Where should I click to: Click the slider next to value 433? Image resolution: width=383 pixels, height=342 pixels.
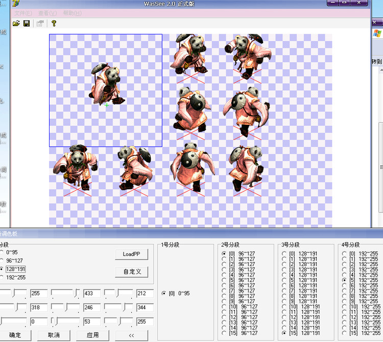point(65,293)
